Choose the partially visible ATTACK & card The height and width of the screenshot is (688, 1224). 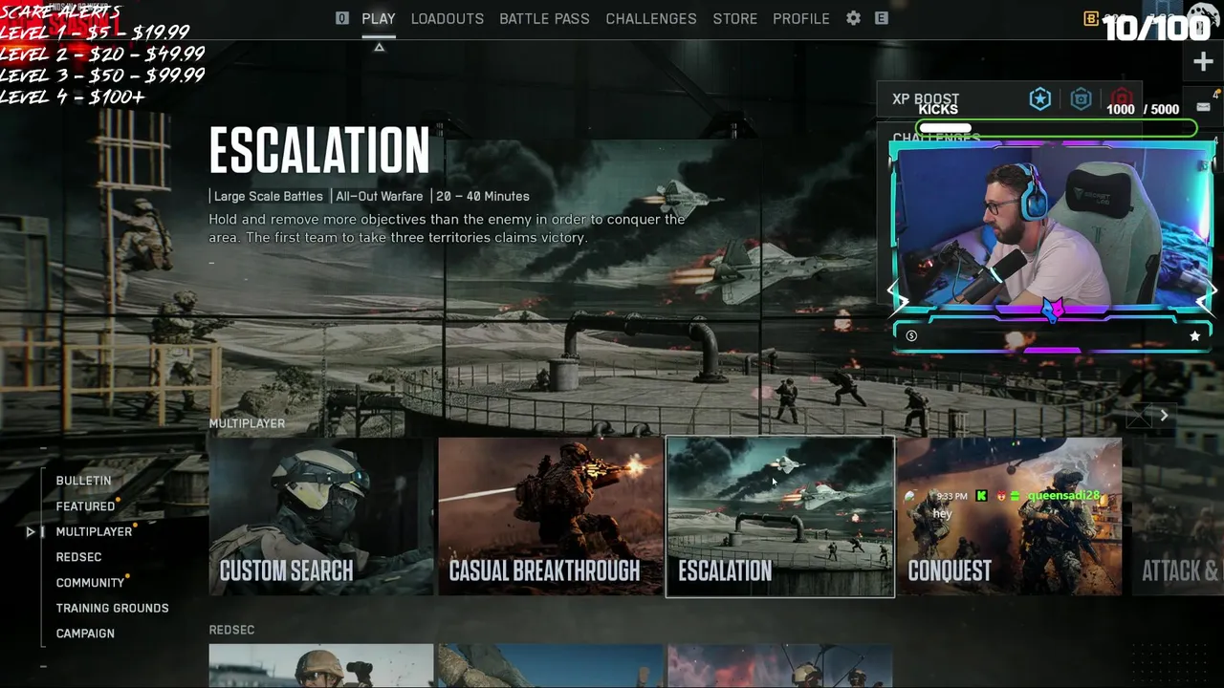[x=1177, y=517]
